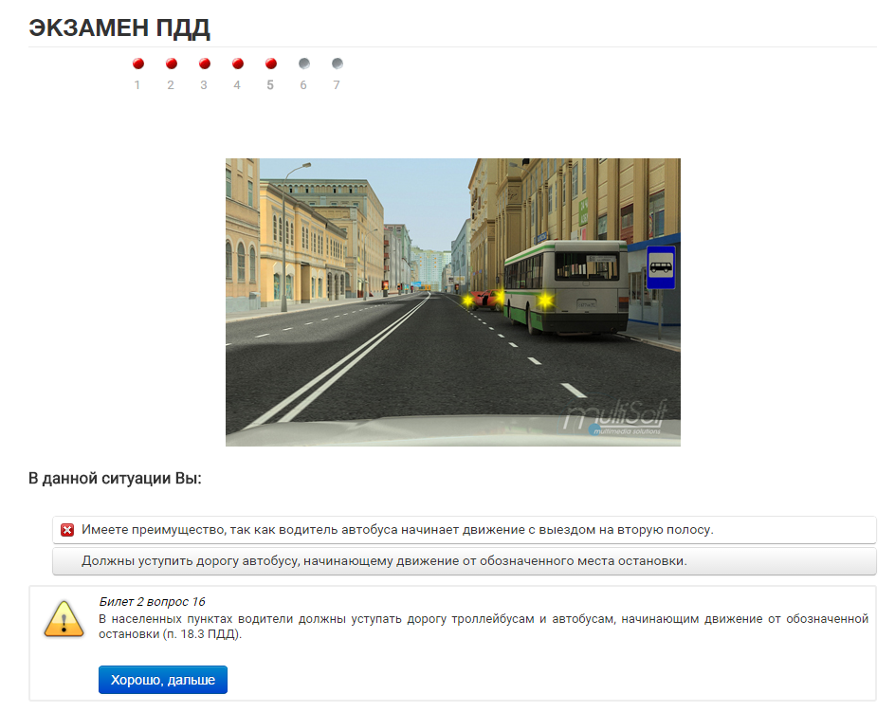Click the multiSoft watermark on the image
This screenshot has height=712, width=895.
click(617, 417)
